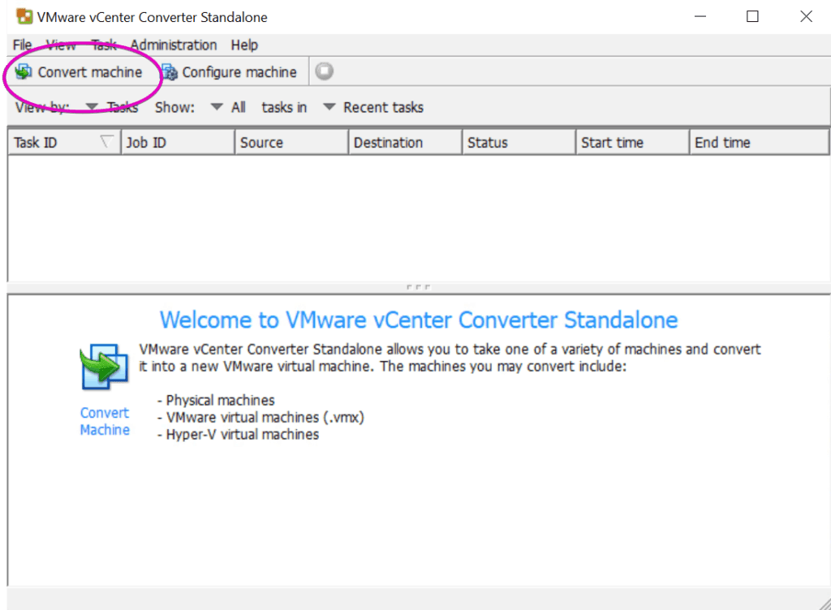Close the VMware Converter window
This screenshot has width=831, height=610.
pos(806,16)
